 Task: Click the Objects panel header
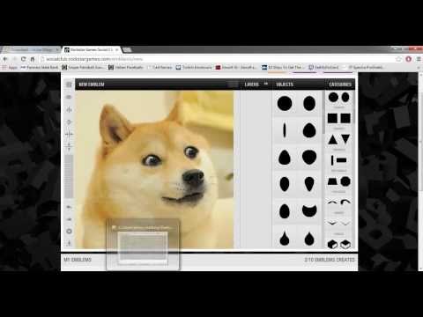tap(285, 85)
